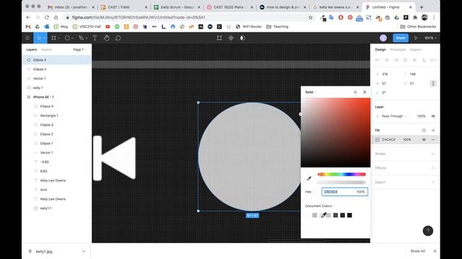Open the 837% zoom dropdown

click(x=430, y=38)
